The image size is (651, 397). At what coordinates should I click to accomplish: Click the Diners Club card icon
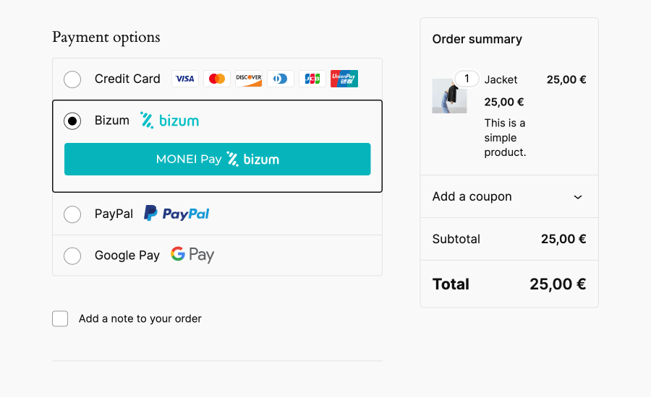pos(281,79)
